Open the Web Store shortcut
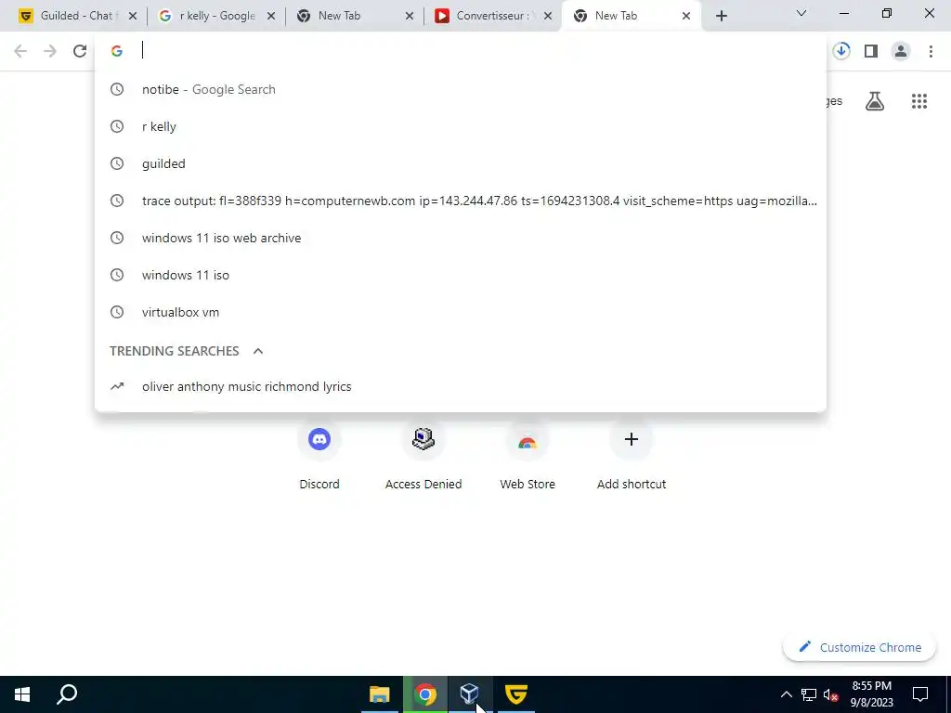Image resolution: width=951 pixels, height=713 pixels. (x=528, y=455)
